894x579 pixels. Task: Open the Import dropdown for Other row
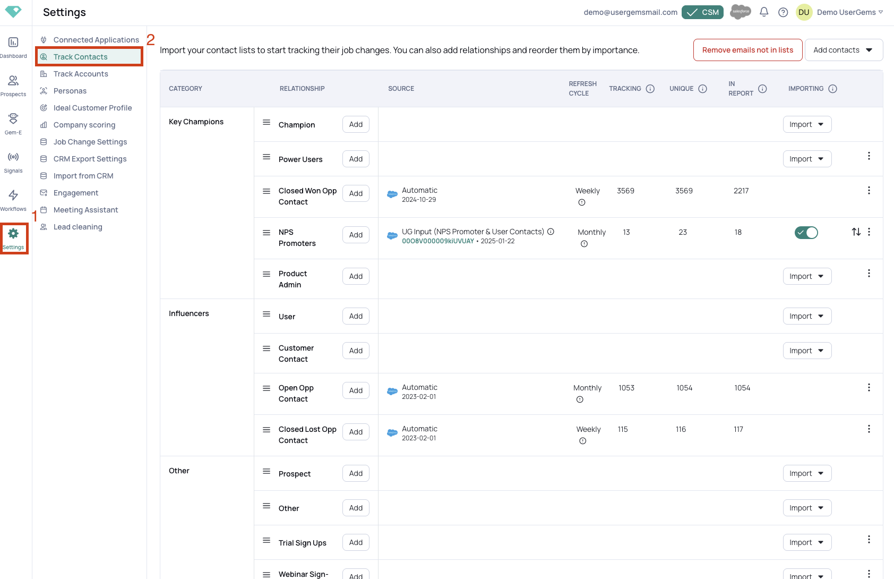(807, 508)
